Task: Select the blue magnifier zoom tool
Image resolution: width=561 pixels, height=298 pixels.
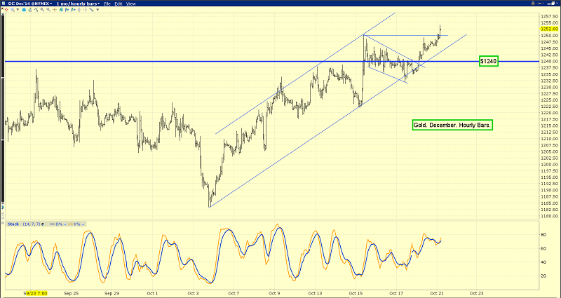Action: (x=12, y=10)
